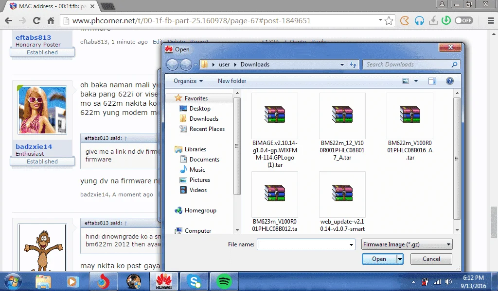
Task: Click the search magnifier icon in dialog
Action: click(455, 65)
